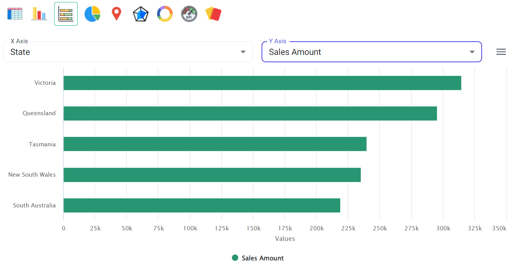516x265 pixels.
Task: Switch to the pie chart view
Action: click(92, 13)
